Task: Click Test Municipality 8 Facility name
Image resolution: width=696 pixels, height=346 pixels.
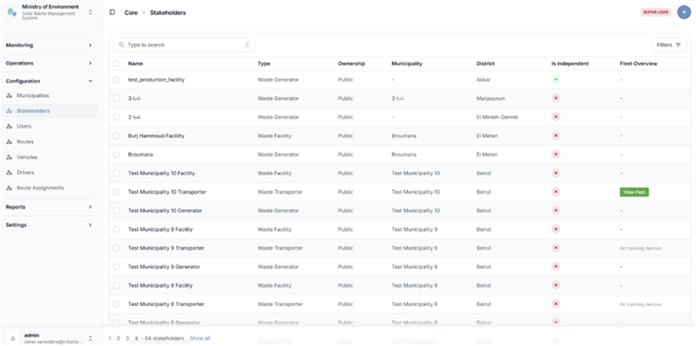Action: pyautogui.click(x=160, y=286)
